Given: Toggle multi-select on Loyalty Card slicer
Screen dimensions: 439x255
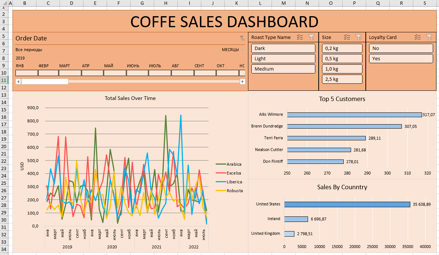Looking at the screenshot, I should coord(417,37).
